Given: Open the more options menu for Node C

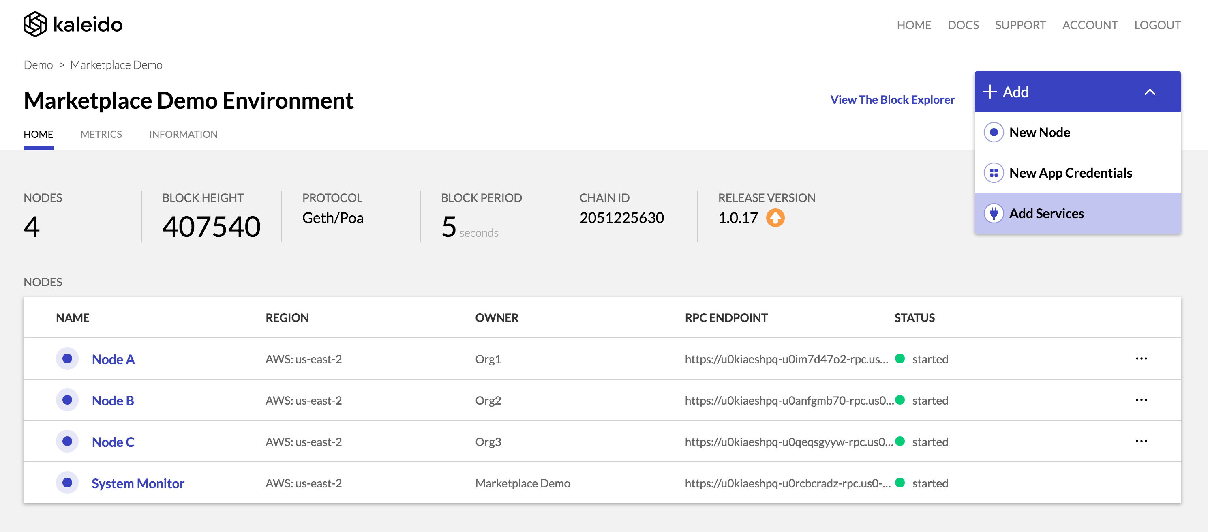Looking at the screenshot, I should (1141, 442).
